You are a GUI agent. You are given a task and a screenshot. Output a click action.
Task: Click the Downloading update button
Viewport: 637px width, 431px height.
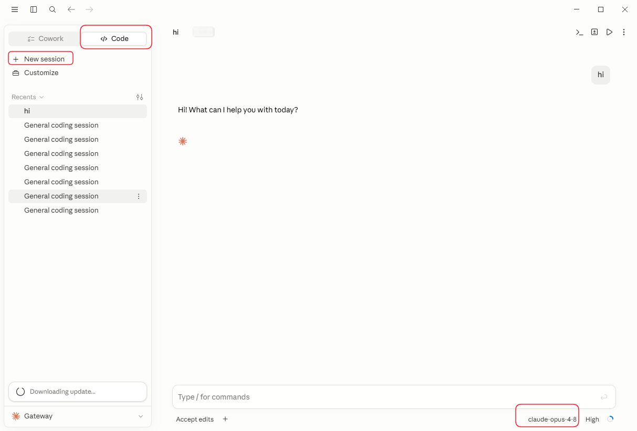tap(78, 392)
